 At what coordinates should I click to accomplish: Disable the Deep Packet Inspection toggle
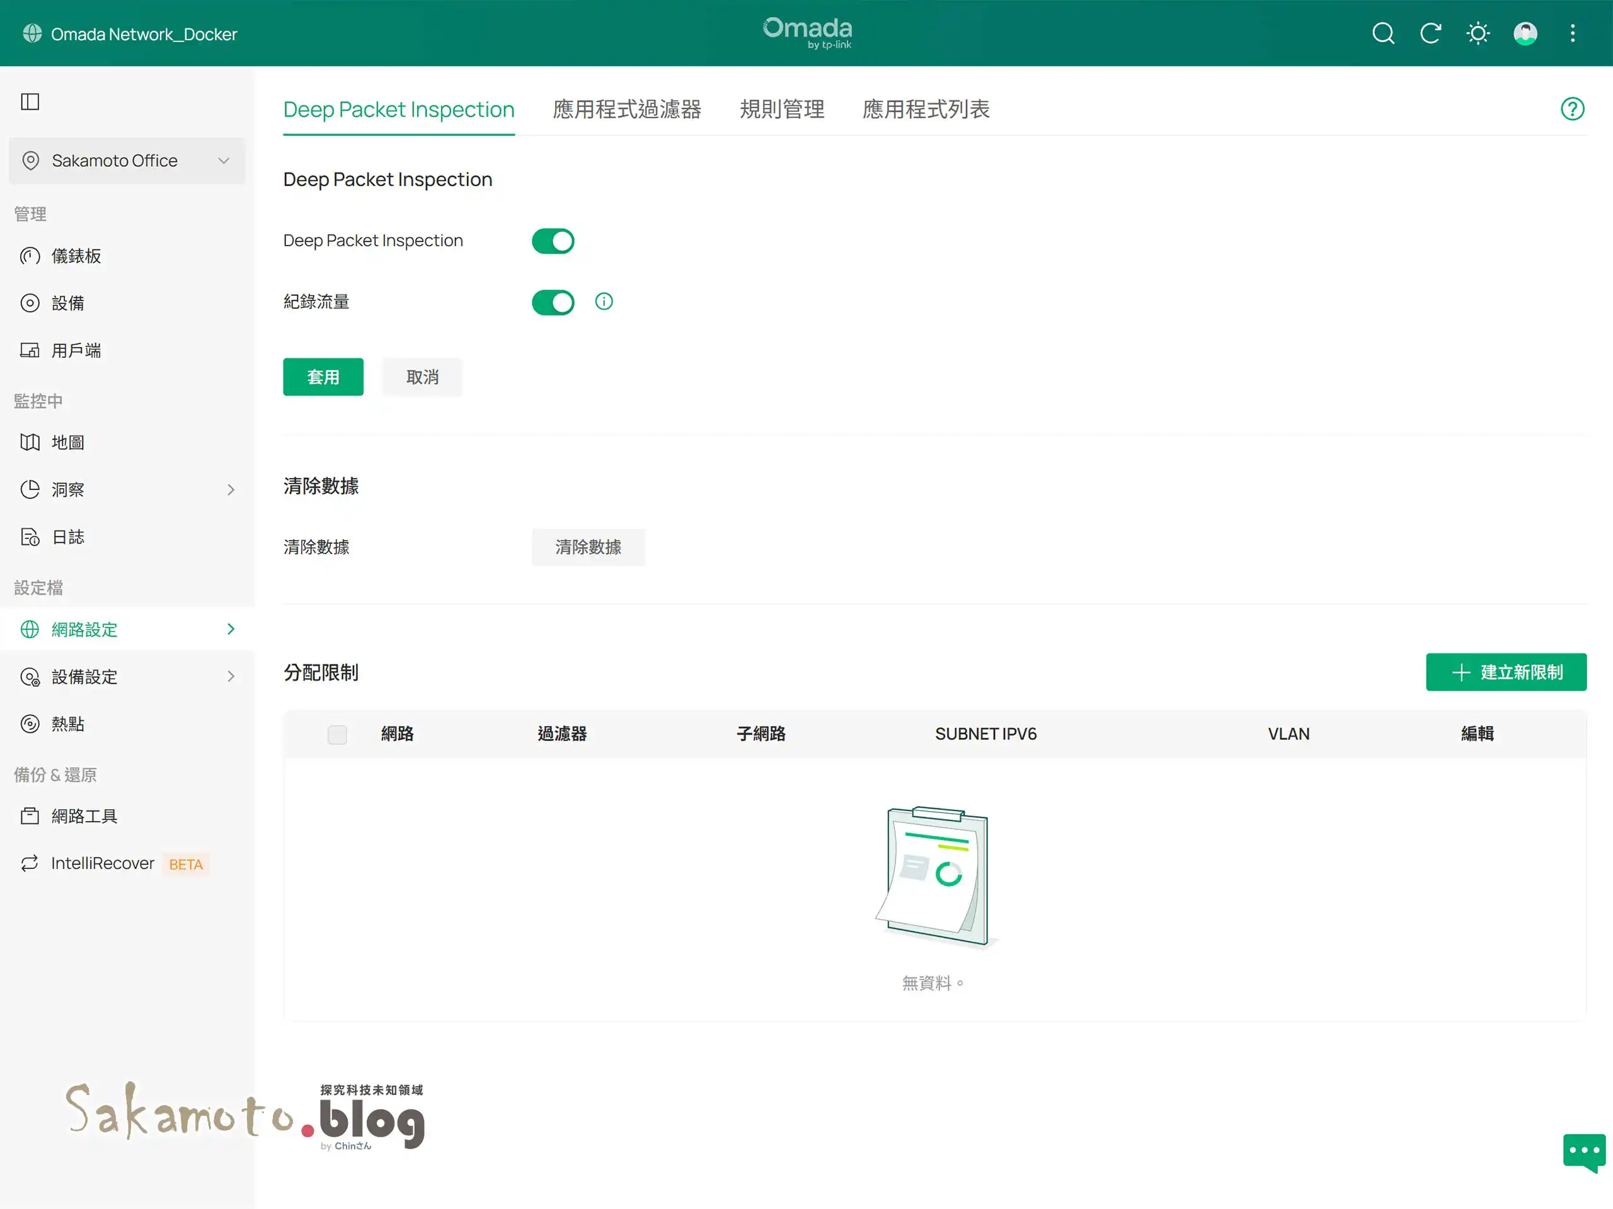[x=553, y=241]
